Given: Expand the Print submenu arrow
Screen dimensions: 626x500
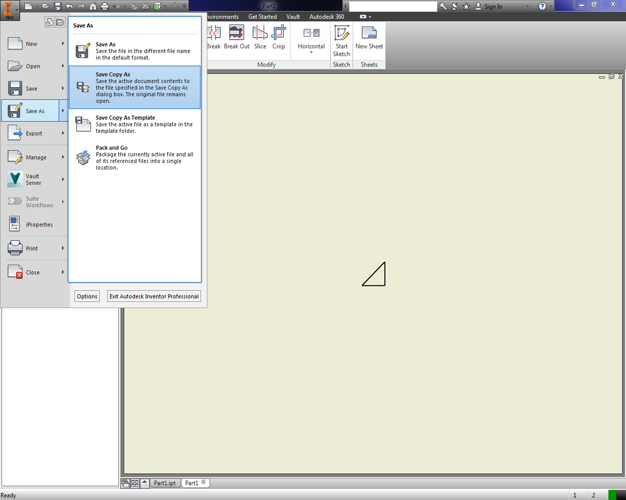Looking at the screenshot, I should tap(63, 248).
